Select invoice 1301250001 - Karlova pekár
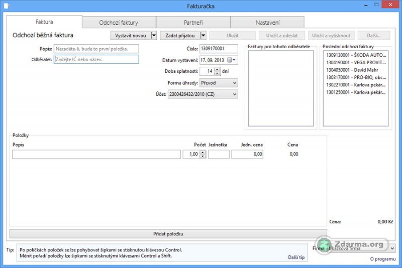 pyautogui.click(x=356, y=92)
